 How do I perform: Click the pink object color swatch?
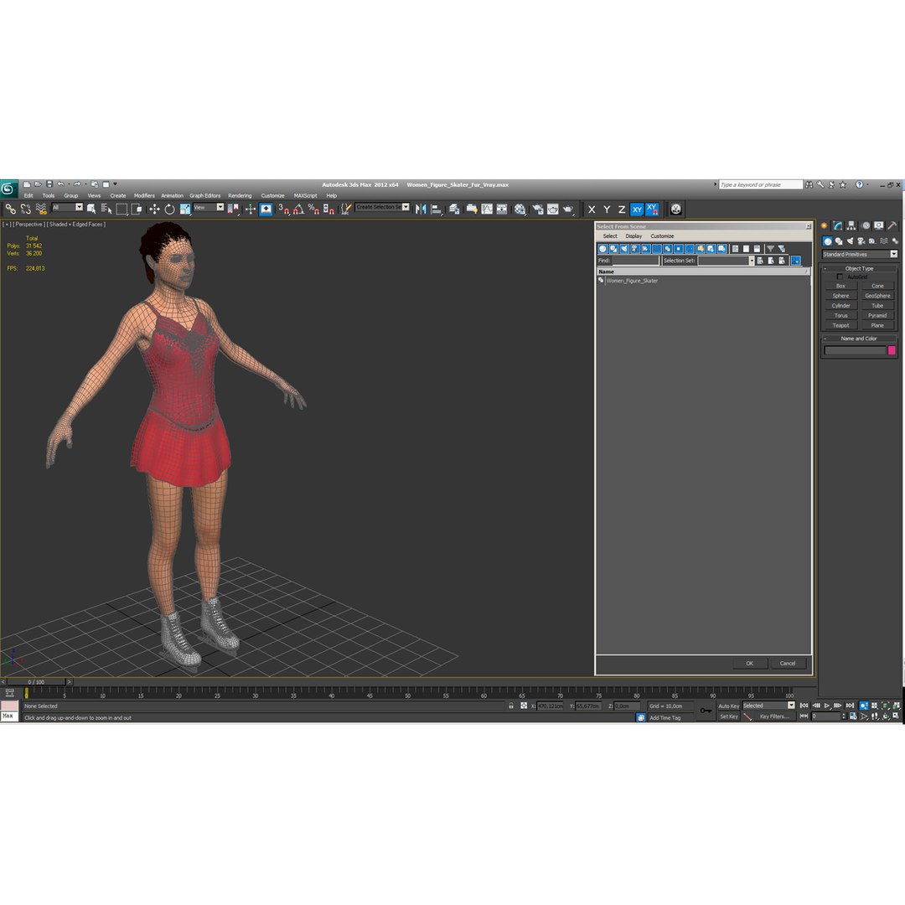(891, 350)
